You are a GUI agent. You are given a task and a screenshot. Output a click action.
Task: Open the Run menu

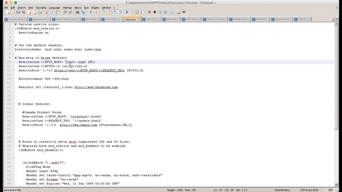(87, 7)
